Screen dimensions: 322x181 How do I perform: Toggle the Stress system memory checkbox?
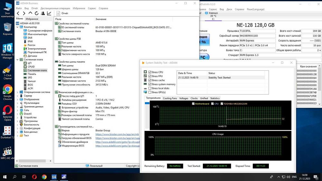150,84
